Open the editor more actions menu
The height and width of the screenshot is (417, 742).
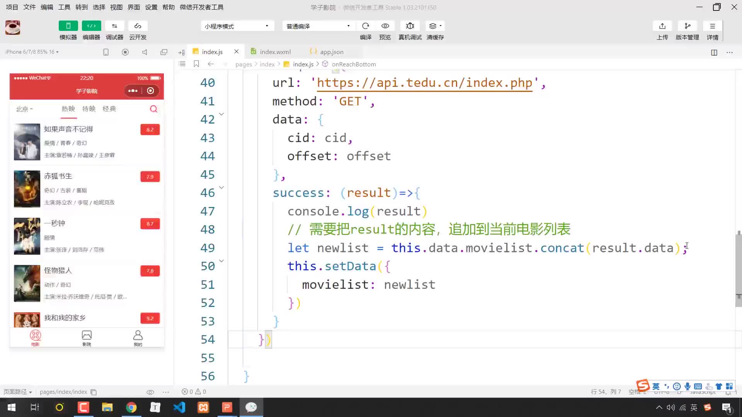pos(730,52)
